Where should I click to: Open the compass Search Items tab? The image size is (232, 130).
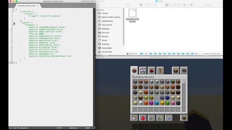184,71
